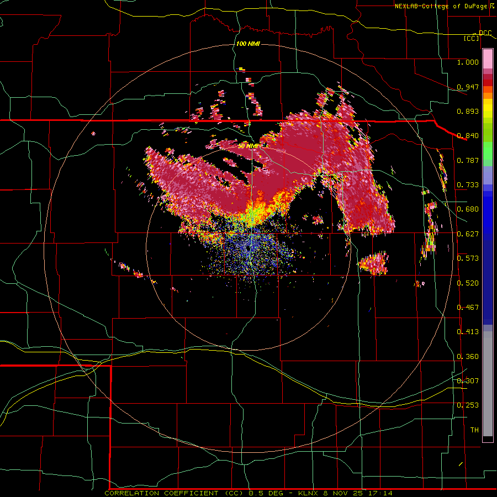Screen dimensions: 497x497
Task: Click the 50 NMI range ring label
Action: click(248, 146)
